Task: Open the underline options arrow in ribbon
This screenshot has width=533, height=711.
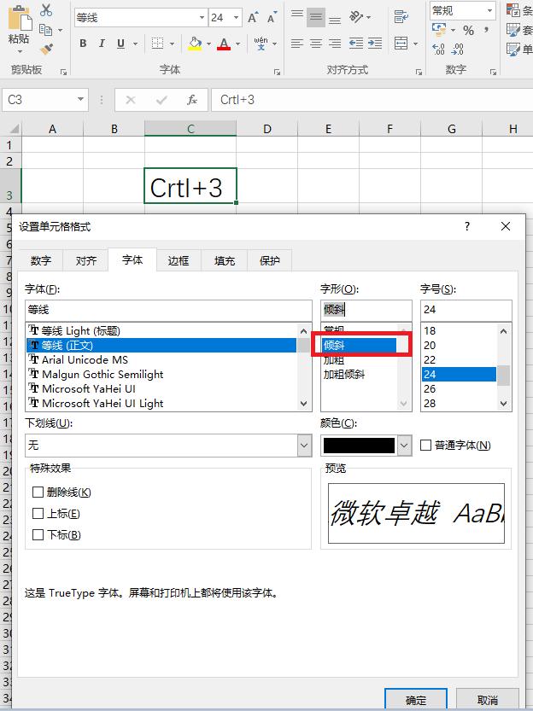Action: (135, 44)
